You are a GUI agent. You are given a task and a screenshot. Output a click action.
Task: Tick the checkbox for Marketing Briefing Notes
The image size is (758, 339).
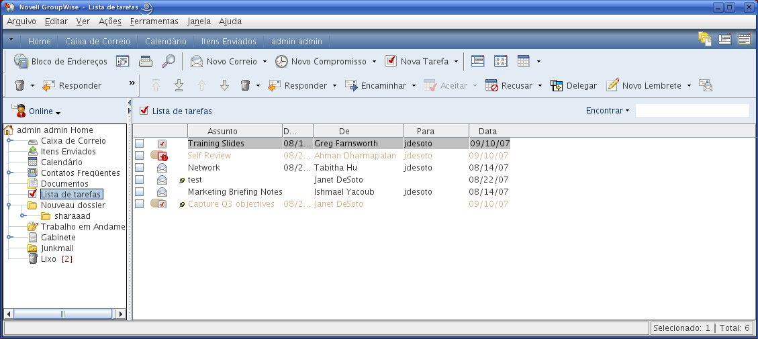pos(139,192)
